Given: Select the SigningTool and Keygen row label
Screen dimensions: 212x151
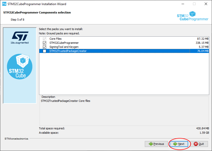Looking at the screenshot, I should click(x=64, y=47).
